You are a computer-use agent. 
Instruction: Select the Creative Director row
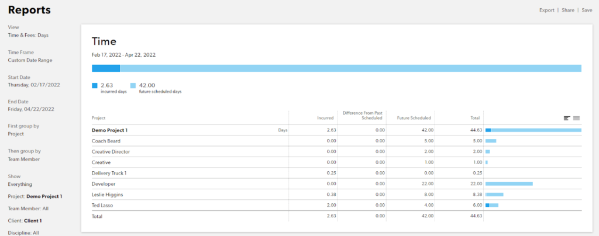[336, 151]
